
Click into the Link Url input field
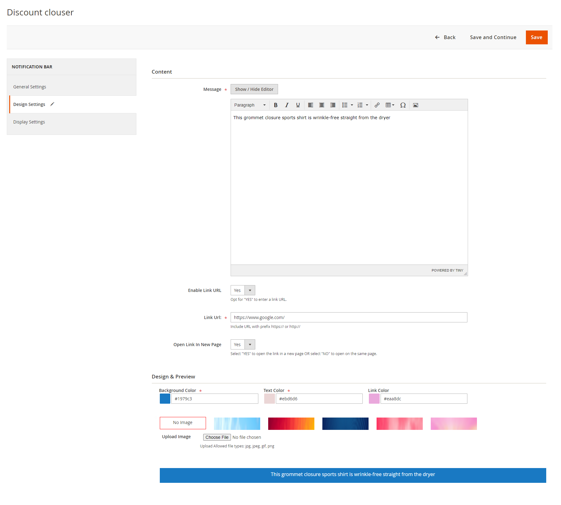point(349,317)
